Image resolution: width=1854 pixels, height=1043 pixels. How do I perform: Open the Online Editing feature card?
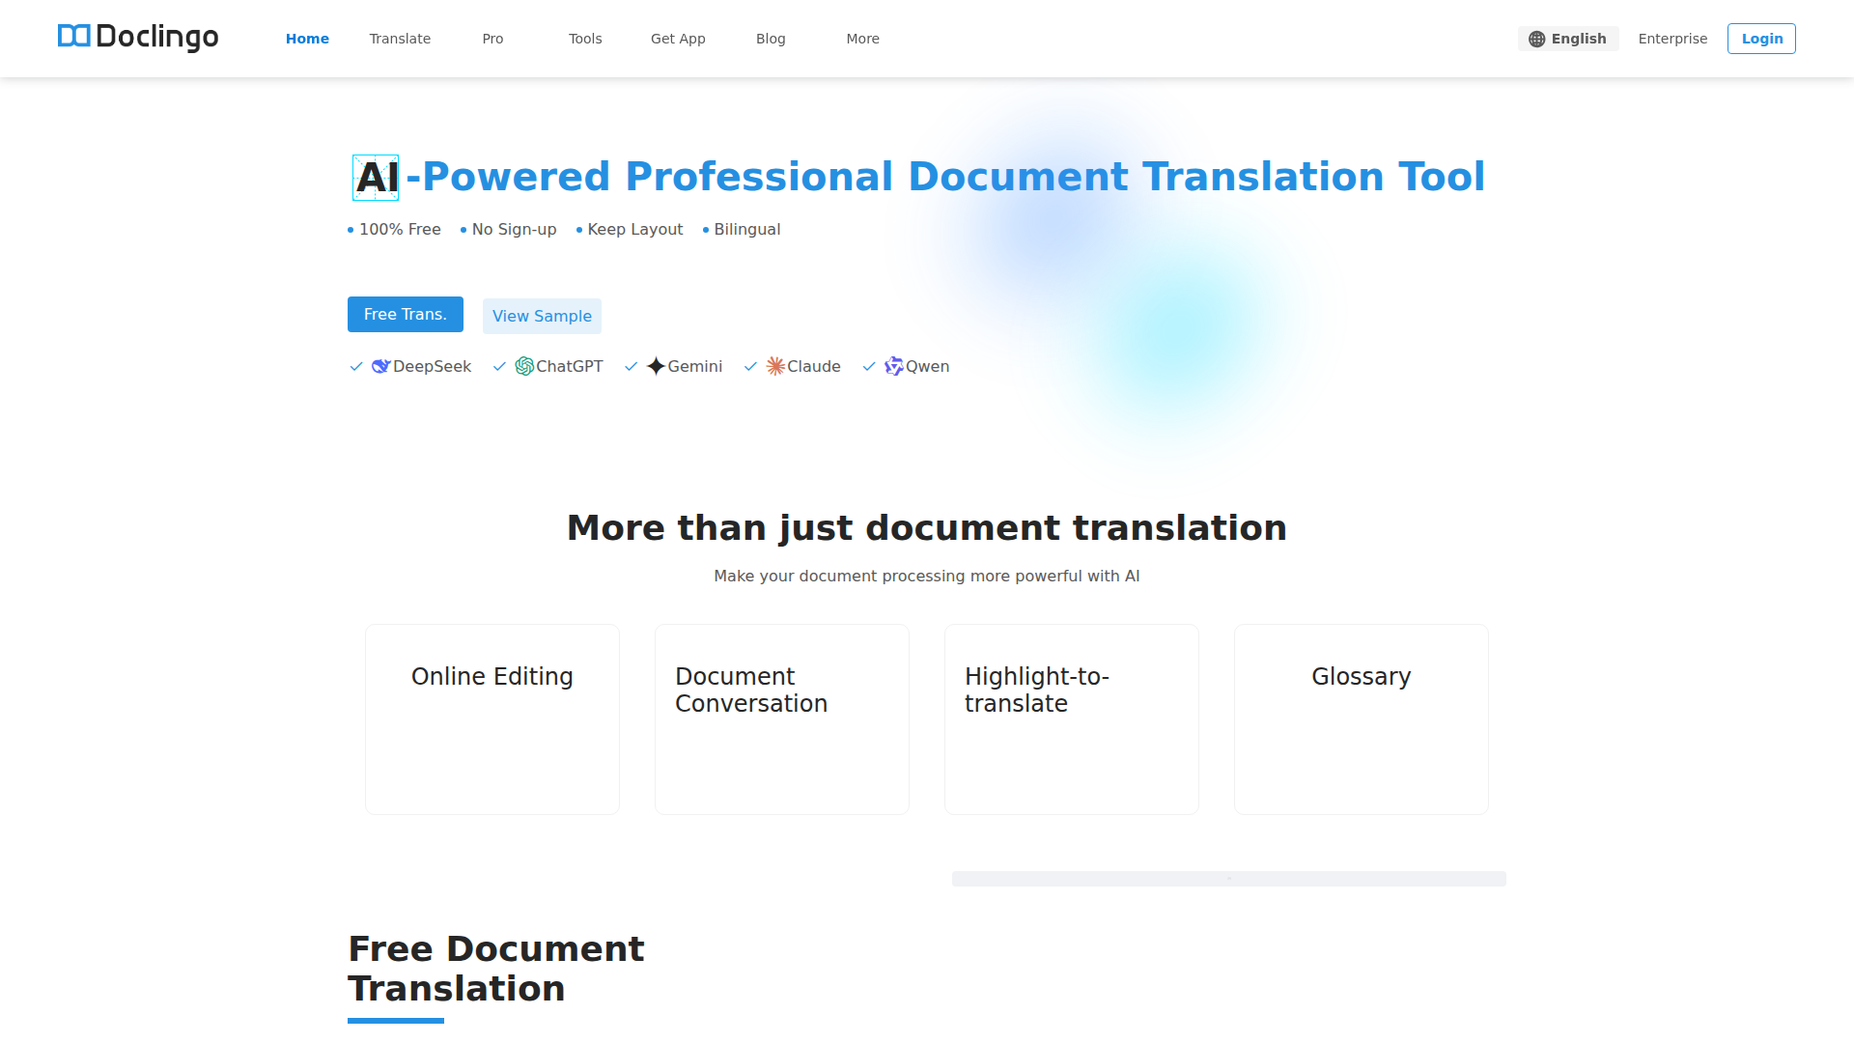pyautogui.click(x=492, y=719)
